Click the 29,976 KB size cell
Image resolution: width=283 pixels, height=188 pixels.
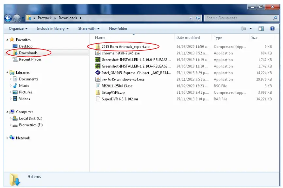click(x=264, y=79)
